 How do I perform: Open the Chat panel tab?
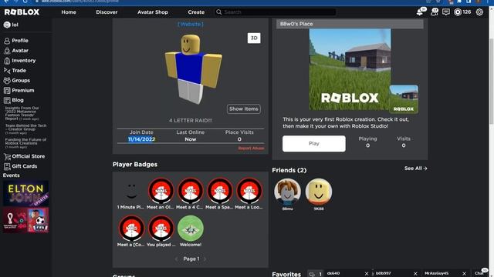[480, 273]
